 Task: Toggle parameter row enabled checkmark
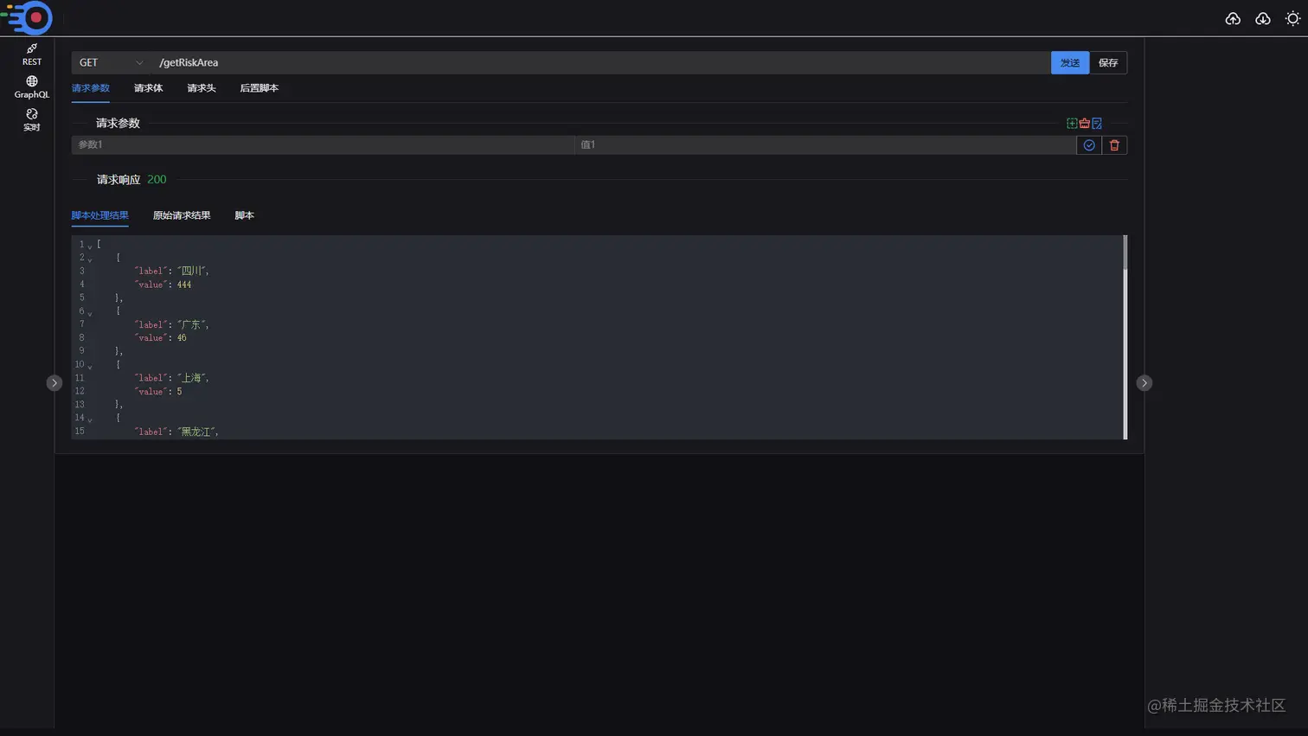coord(1089,145)
